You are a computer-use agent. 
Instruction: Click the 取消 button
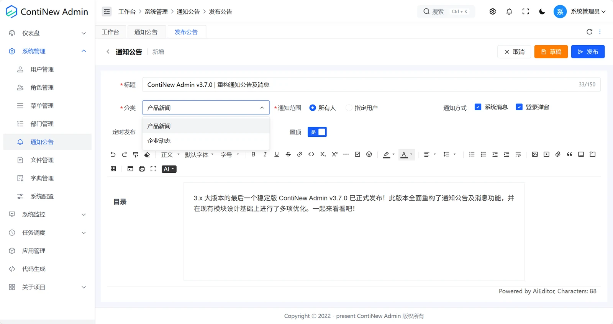coord(514,52)
